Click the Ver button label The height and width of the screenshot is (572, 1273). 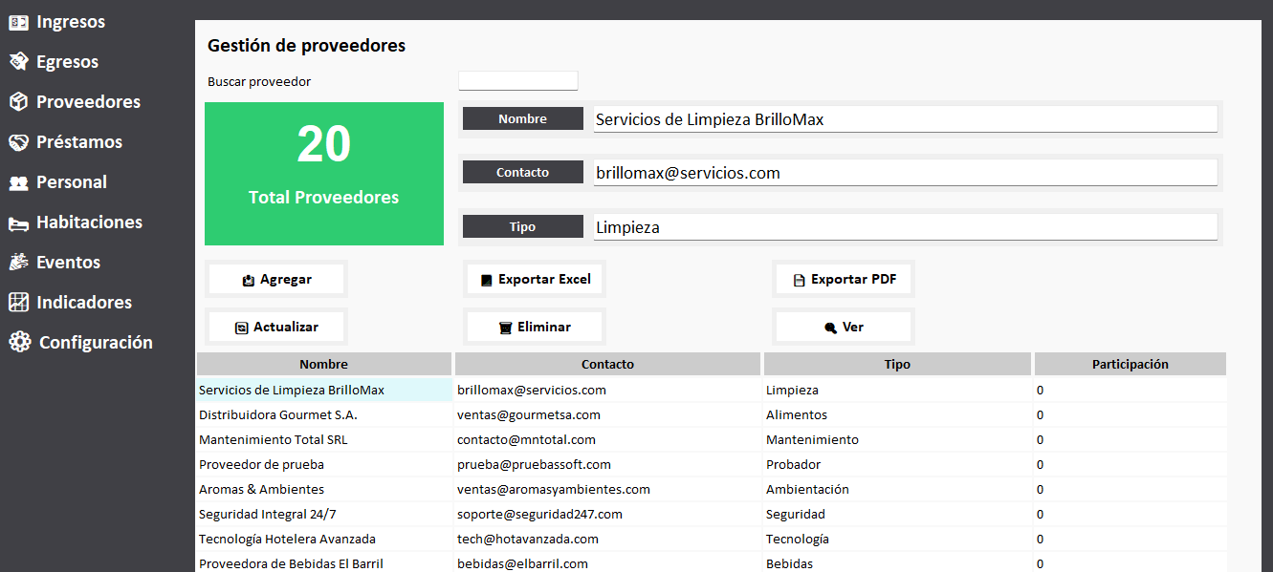pyautogui.click(x=853, y=327)
